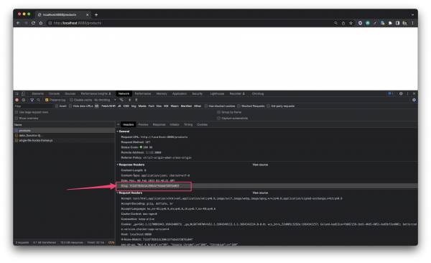Click the network Filter text field

33,106
